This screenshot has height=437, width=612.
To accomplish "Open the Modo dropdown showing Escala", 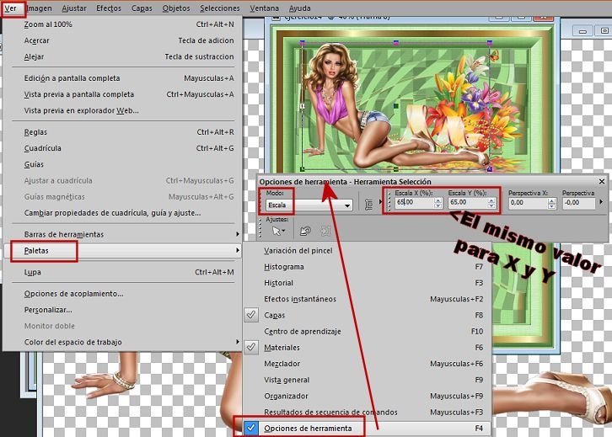I will point(309,205).
